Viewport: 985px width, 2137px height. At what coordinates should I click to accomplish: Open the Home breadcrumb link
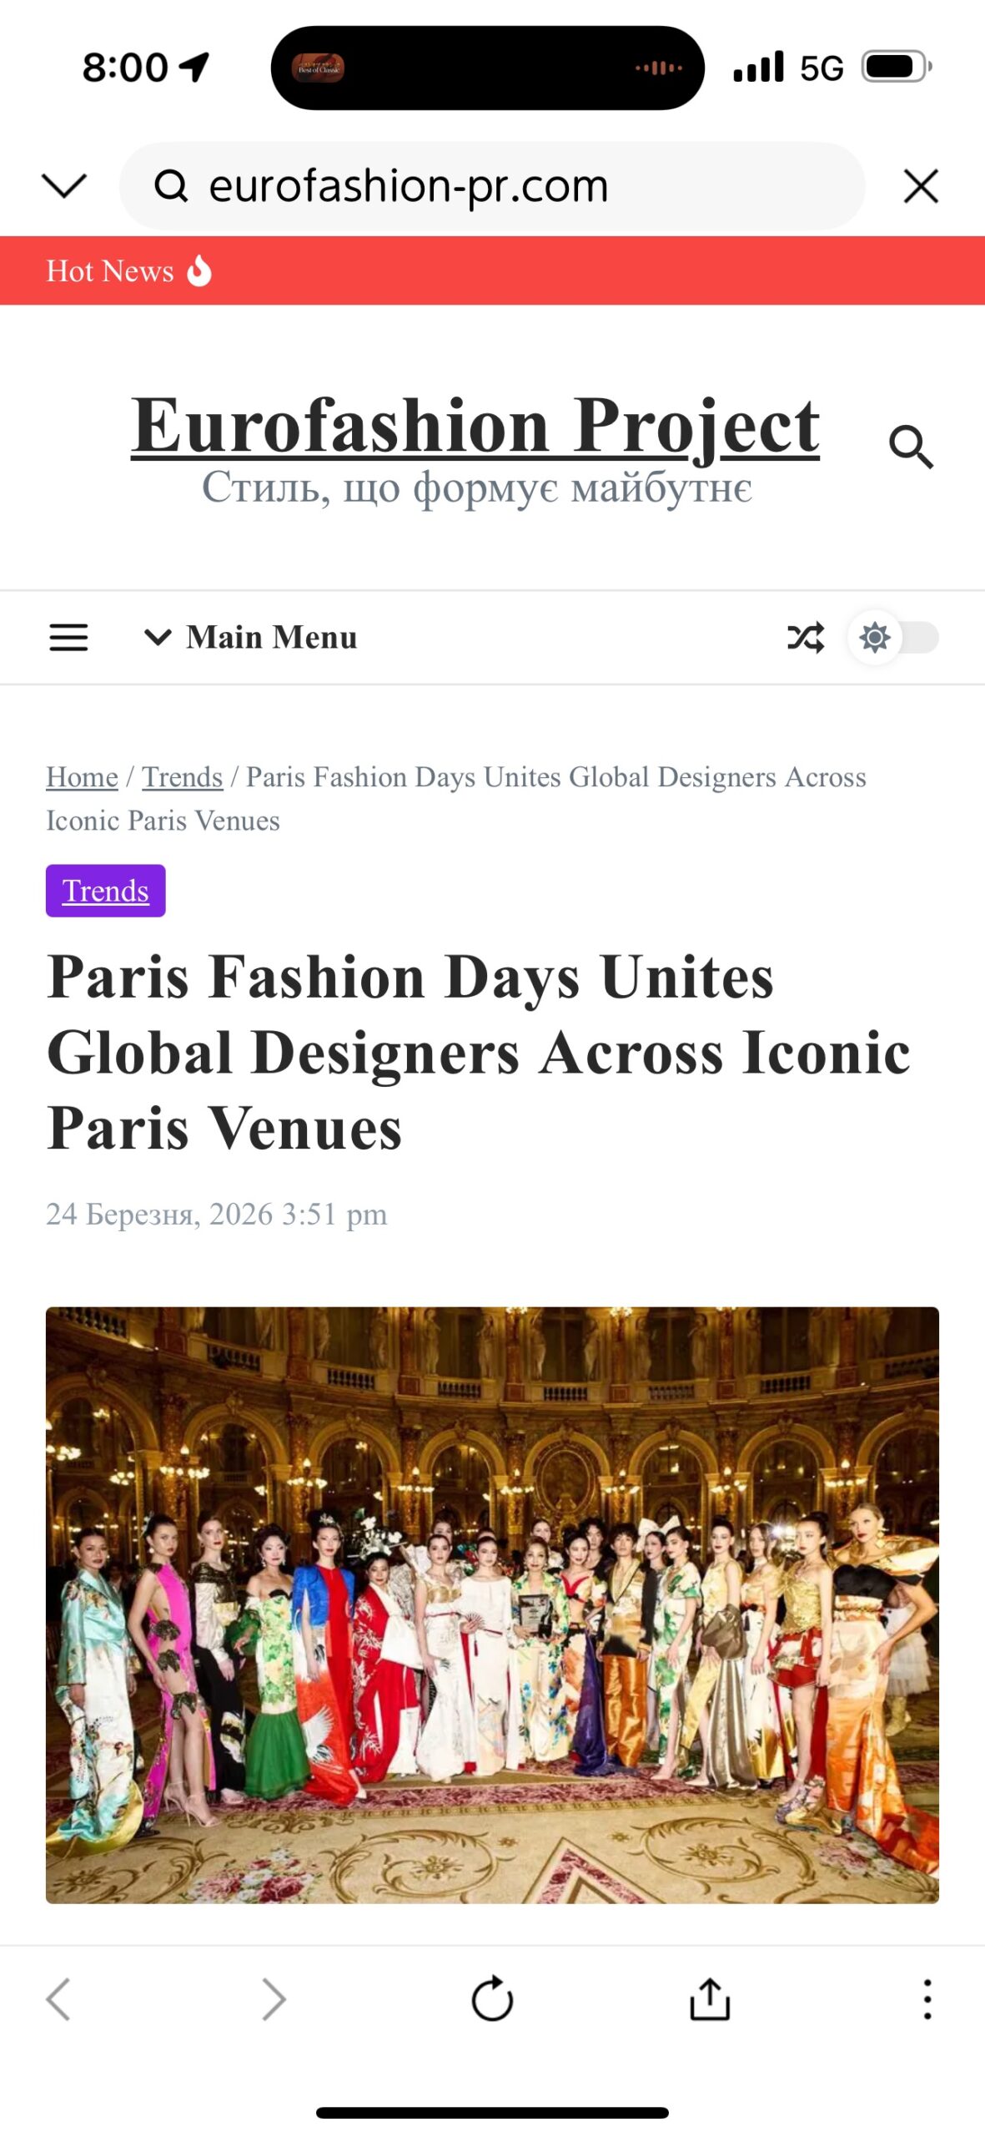[82, 776]
